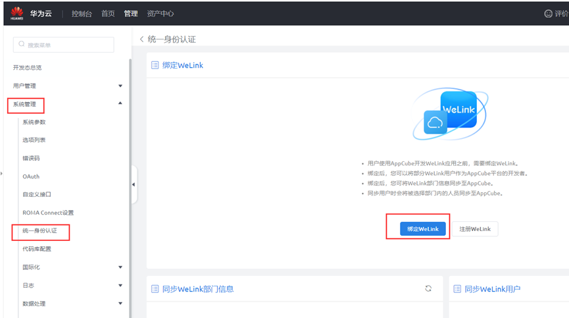Open 代码库配置 in the sidebar
Image resolution: width=569 pixels, height=318 pixels.
[37, 249]
